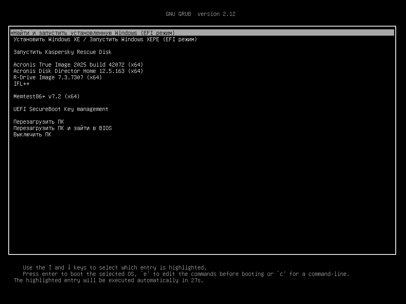Click the automatic boot countdown message
This screenshot has height=304, width=406.
click(108, 280)
